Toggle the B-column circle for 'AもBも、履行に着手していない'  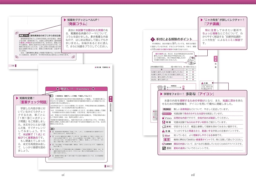click(193, 77)
